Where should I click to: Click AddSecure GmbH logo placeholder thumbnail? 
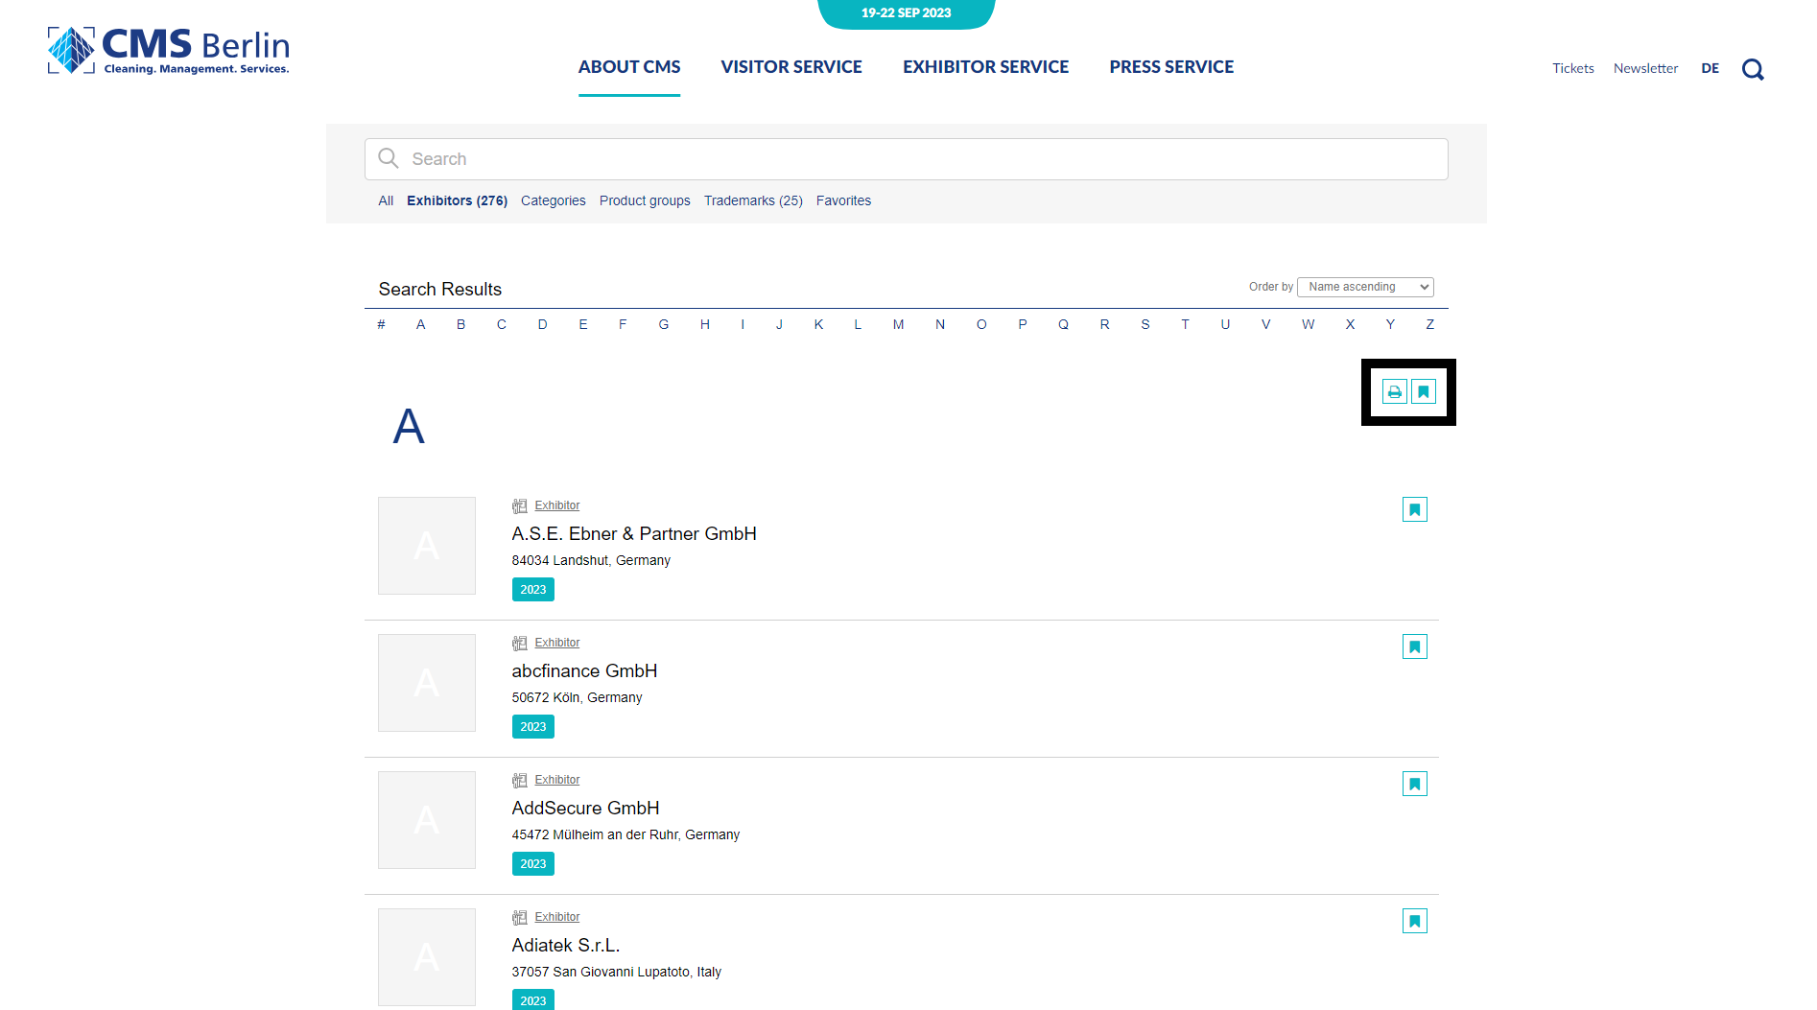click(x=427, y=820)
